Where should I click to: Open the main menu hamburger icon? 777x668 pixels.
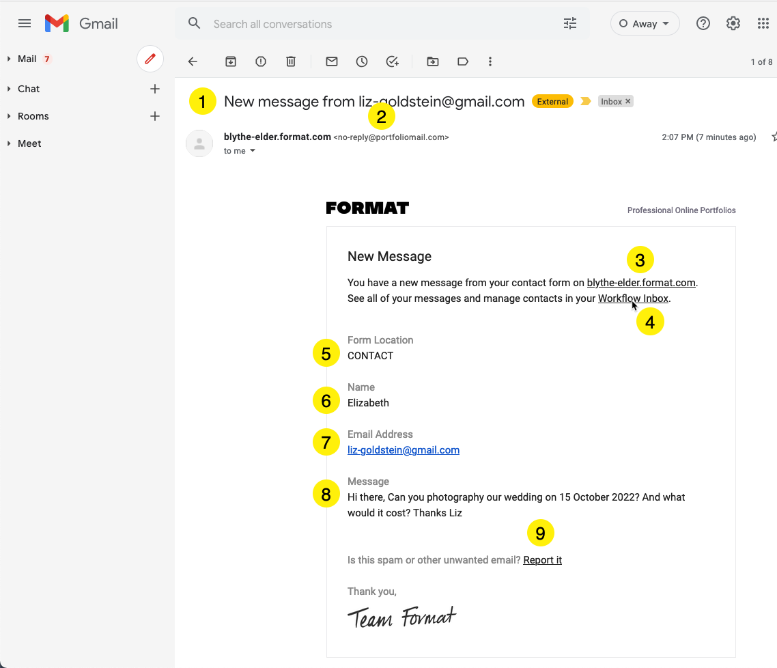[25, 24]
